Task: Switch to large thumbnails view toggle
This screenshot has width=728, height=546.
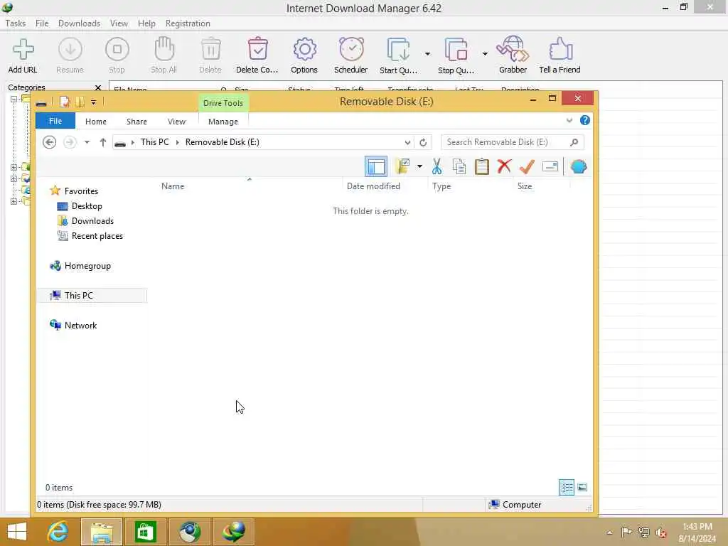Action: (582, 488)
